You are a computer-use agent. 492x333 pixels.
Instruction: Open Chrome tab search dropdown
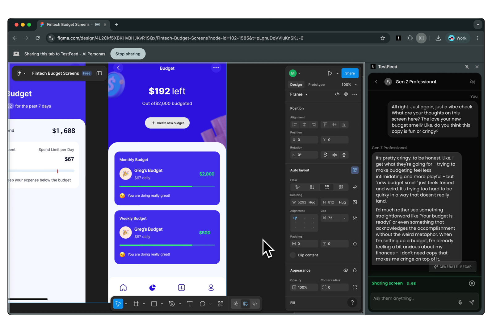click(x=478, y=25)
